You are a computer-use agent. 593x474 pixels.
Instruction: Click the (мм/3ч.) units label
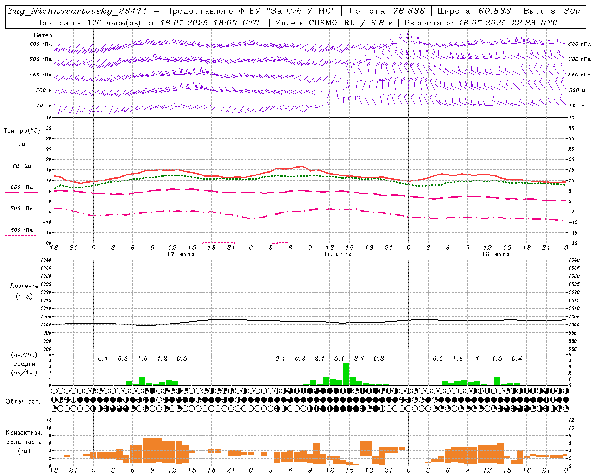coord(24,355)
